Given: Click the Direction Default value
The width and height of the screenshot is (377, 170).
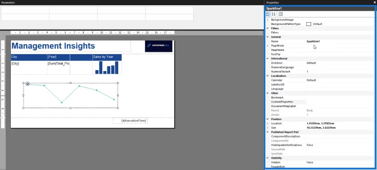Looking at the screenshot, I should pyautogui.click(x=311, y=63).
